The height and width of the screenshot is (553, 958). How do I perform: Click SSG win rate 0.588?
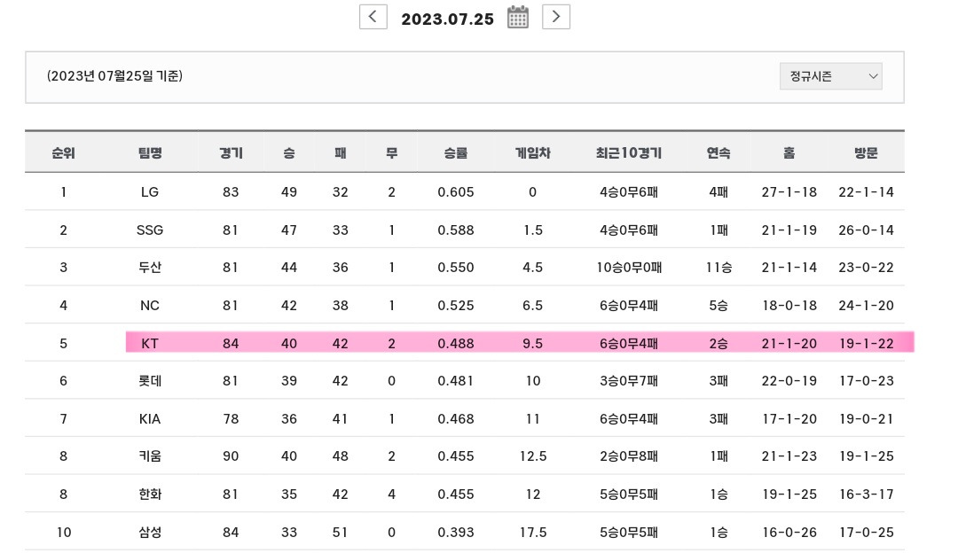tap(456, 230)
